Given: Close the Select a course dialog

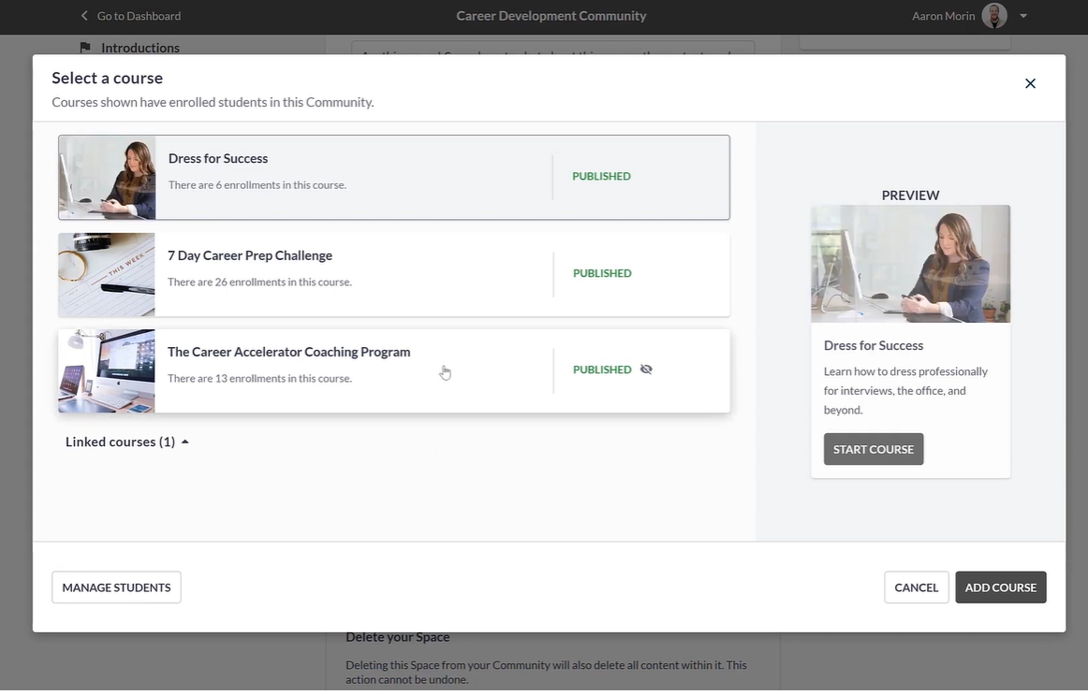Looking at the screenshot, I should tap(1030, 83).
